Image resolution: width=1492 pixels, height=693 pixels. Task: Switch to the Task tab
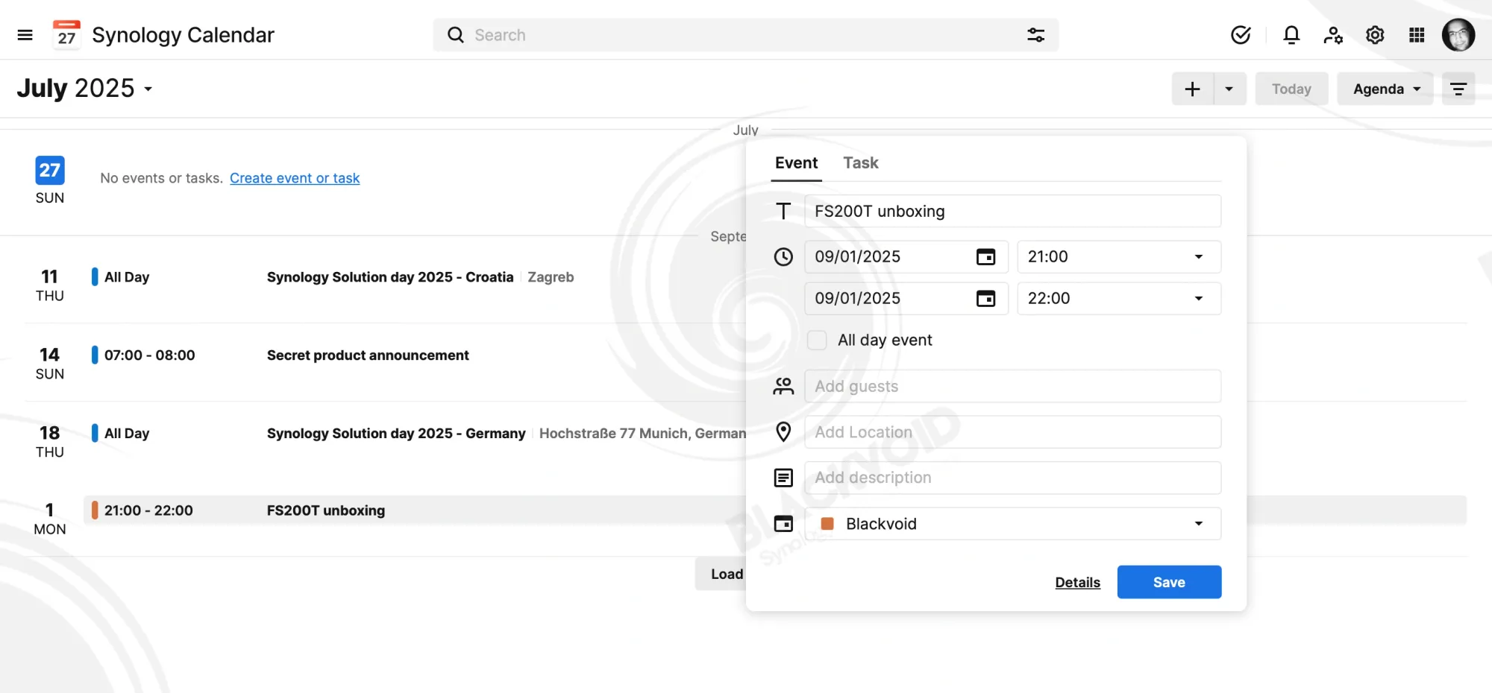(x=860, y=162)
